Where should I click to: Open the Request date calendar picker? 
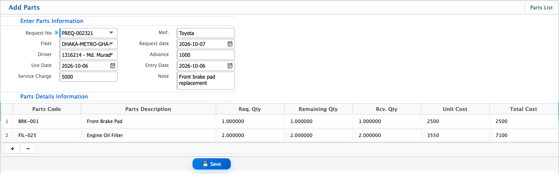pyautogui.click(x=230, y=44)
